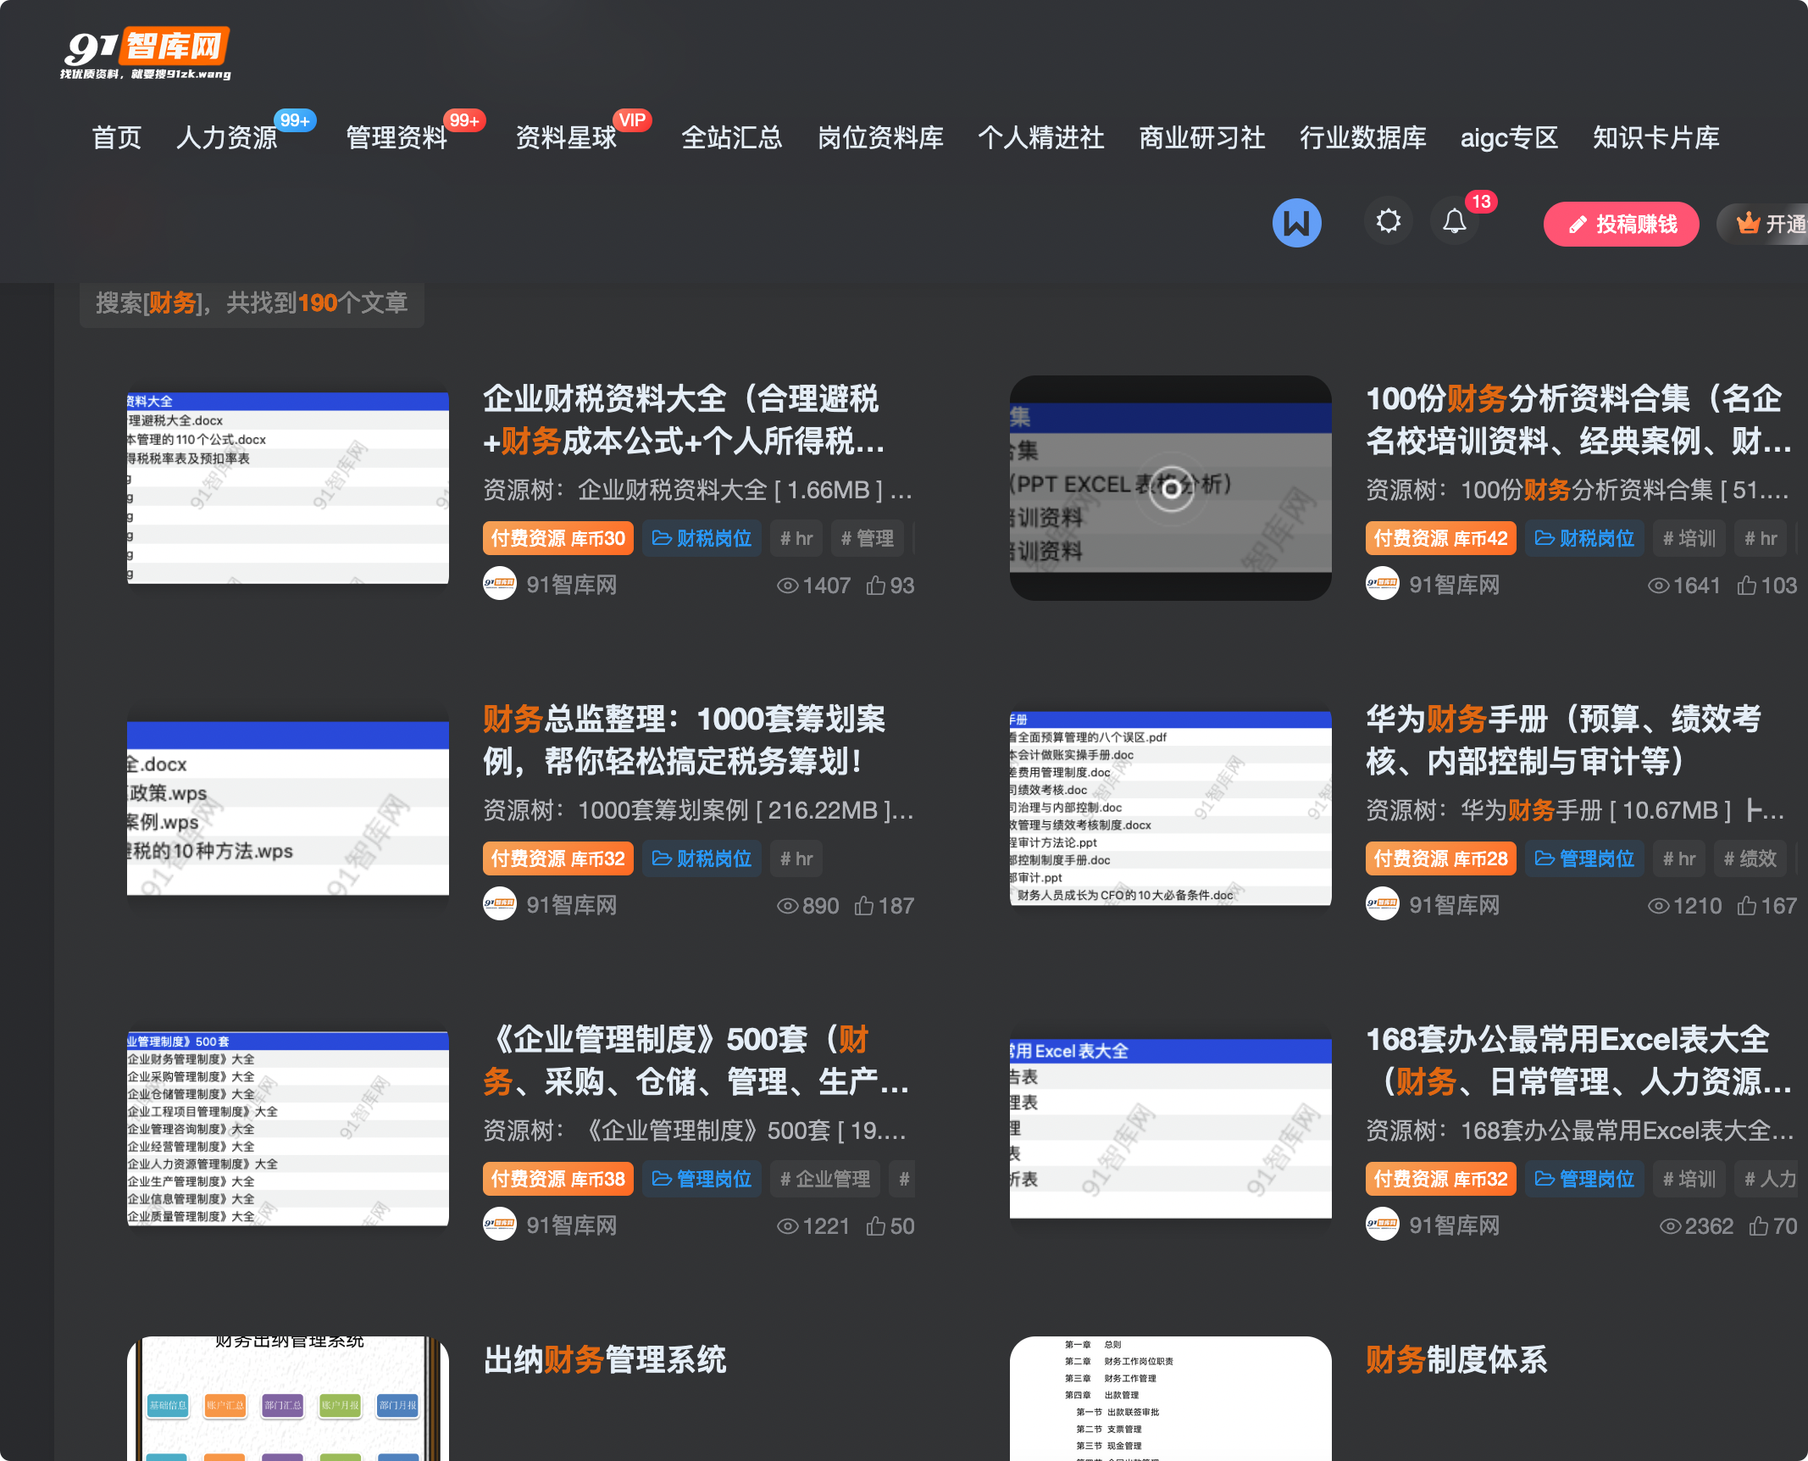The width and height of the screenshot is (1808, 1461).
Task: Open article 企业财税资料大全 title
Action: (x=685, y=420)
